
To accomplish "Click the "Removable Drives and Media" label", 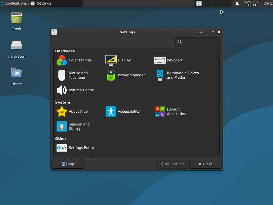I will point(183,75).
